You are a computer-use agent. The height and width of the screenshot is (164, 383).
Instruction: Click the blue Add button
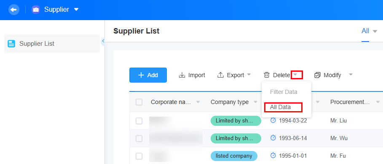tap(148, 75)
